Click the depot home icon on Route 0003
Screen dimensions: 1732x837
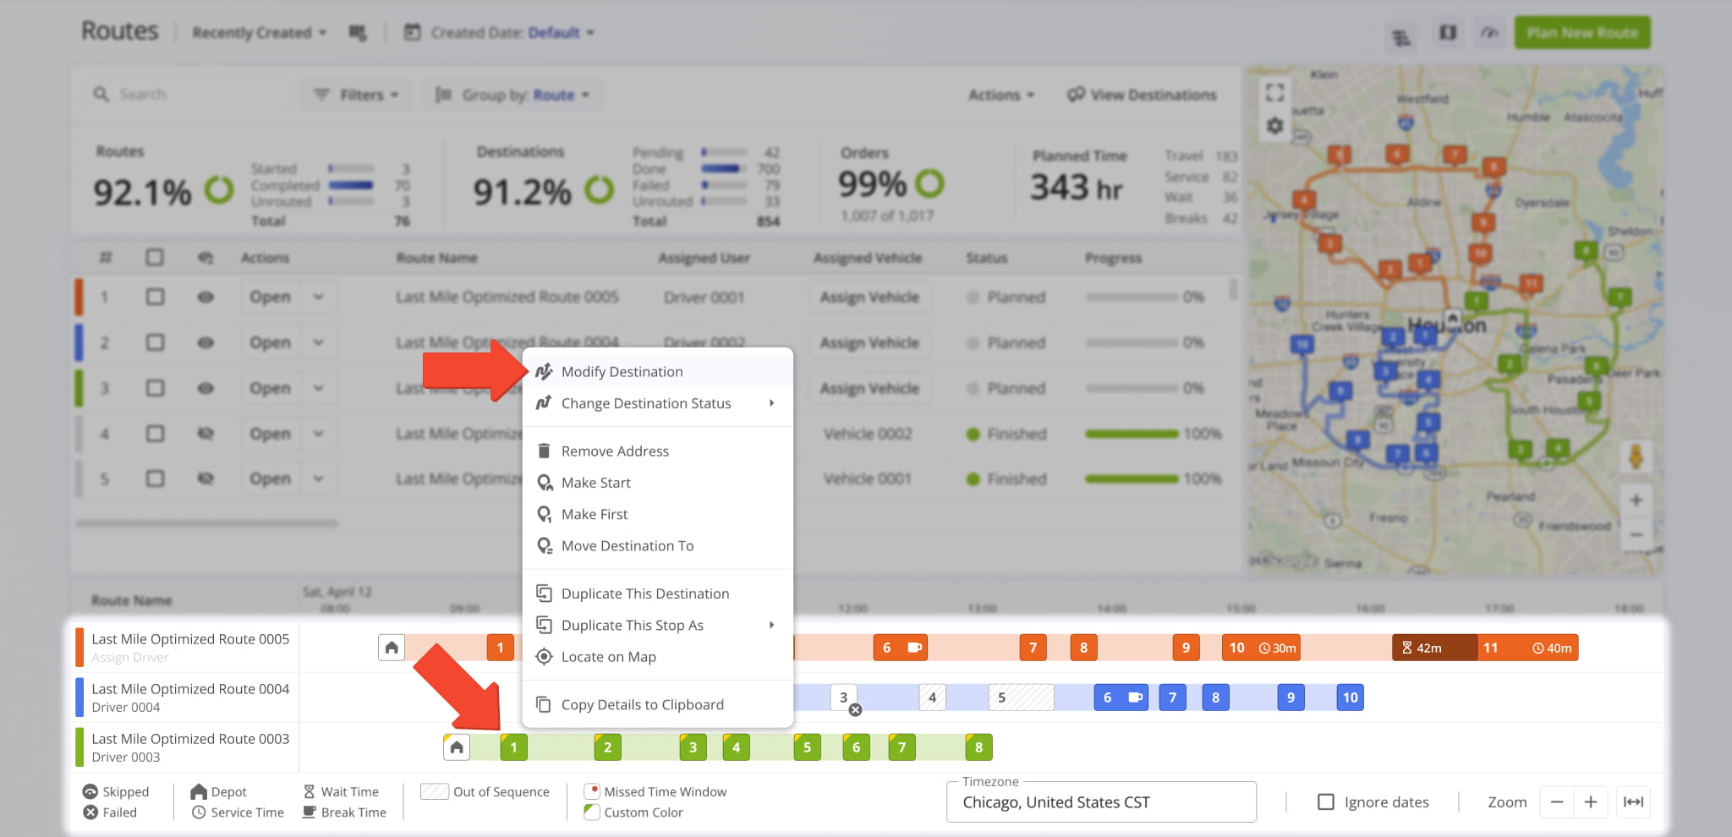click(x=457, y=747)
